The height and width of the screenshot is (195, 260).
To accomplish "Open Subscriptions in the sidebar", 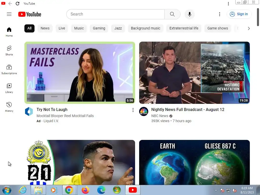I will coord(9,70).
